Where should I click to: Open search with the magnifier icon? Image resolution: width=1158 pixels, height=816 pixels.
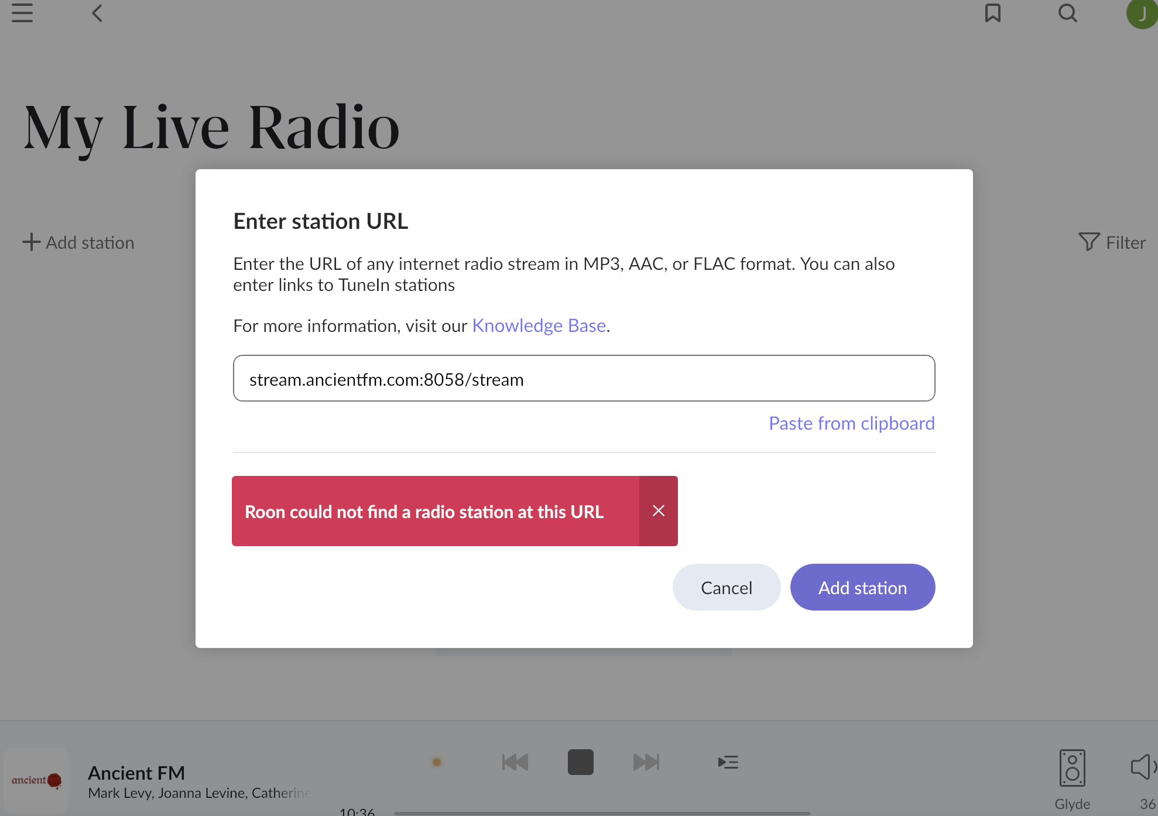click(x=1068, y=13)
